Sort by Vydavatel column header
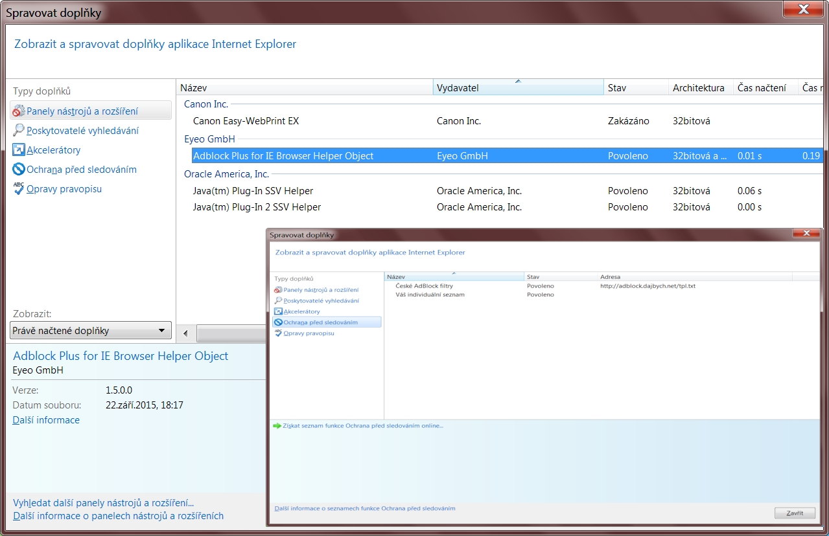The height and width of the screenshot is (536, 829). pos(519,87)
